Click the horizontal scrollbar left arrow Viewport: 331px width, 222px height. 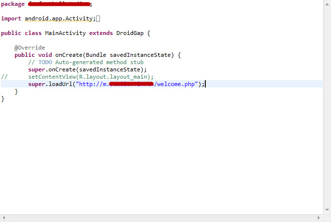pos(3,218)
